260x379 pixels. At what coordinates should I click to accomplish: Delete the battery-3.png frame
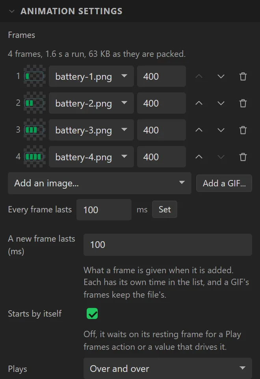[243, 130]
